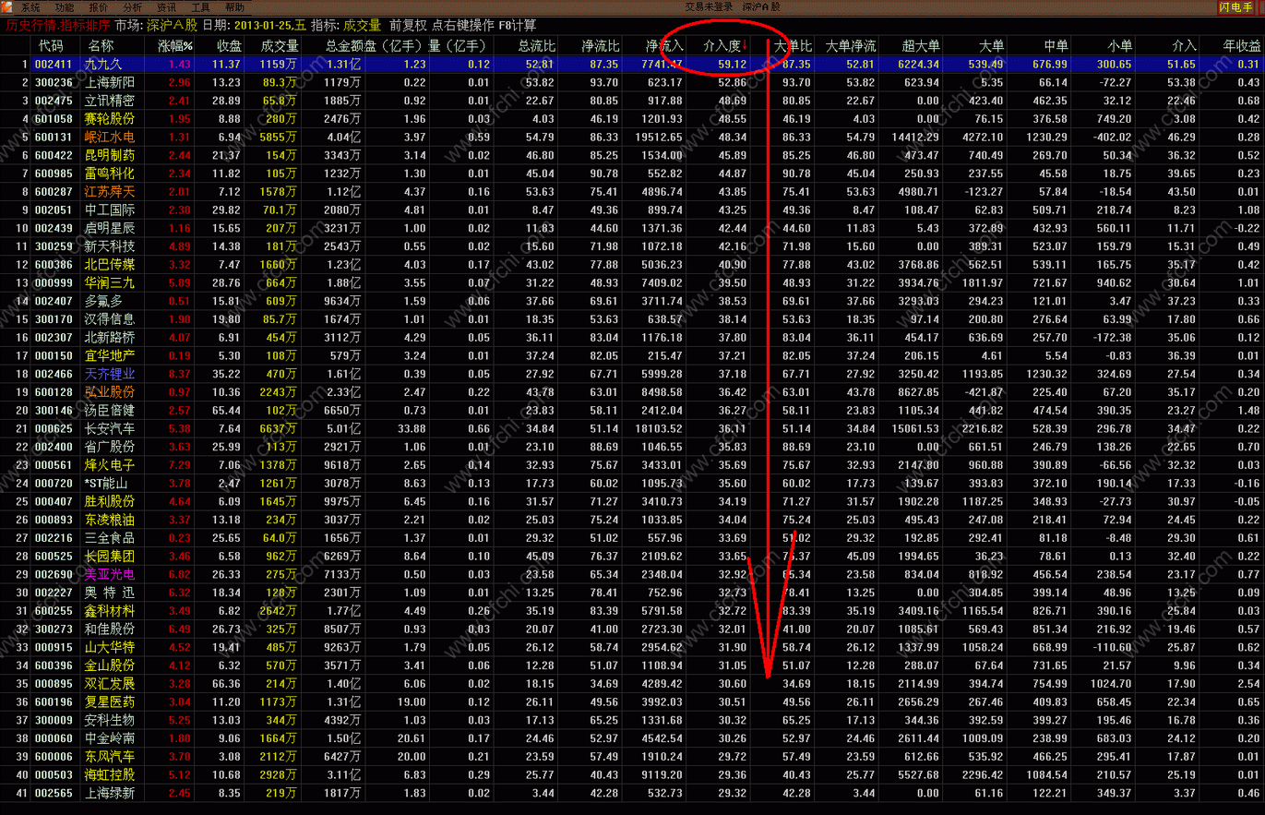Viewport: 1265px width, 815px height.
Task: Select stock row 长安汽车
Action: (632, 428)
